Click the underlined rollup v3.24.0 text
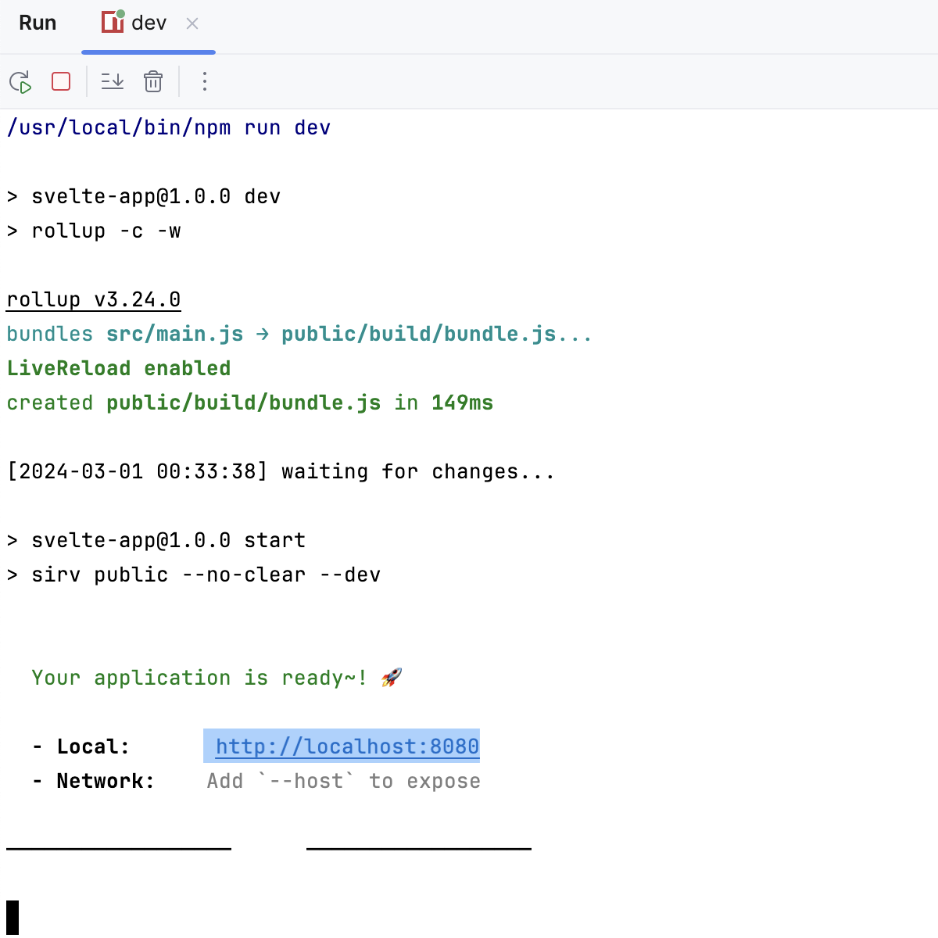 [92, 299]
